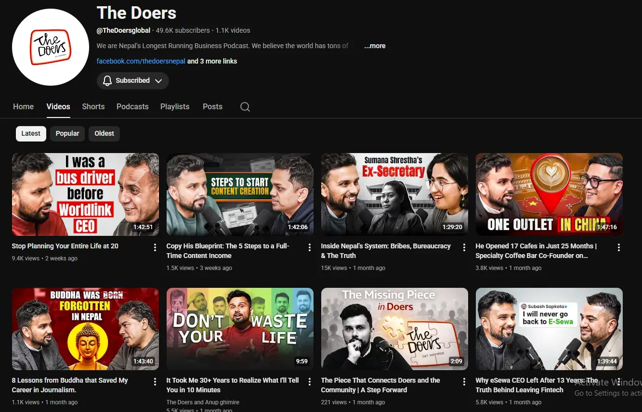Image resolution: width=642 pixels, height=412 pixels.
Task: Open menu for 'He Opened 17 Cafes' video
Action: (x=619, y=247)
